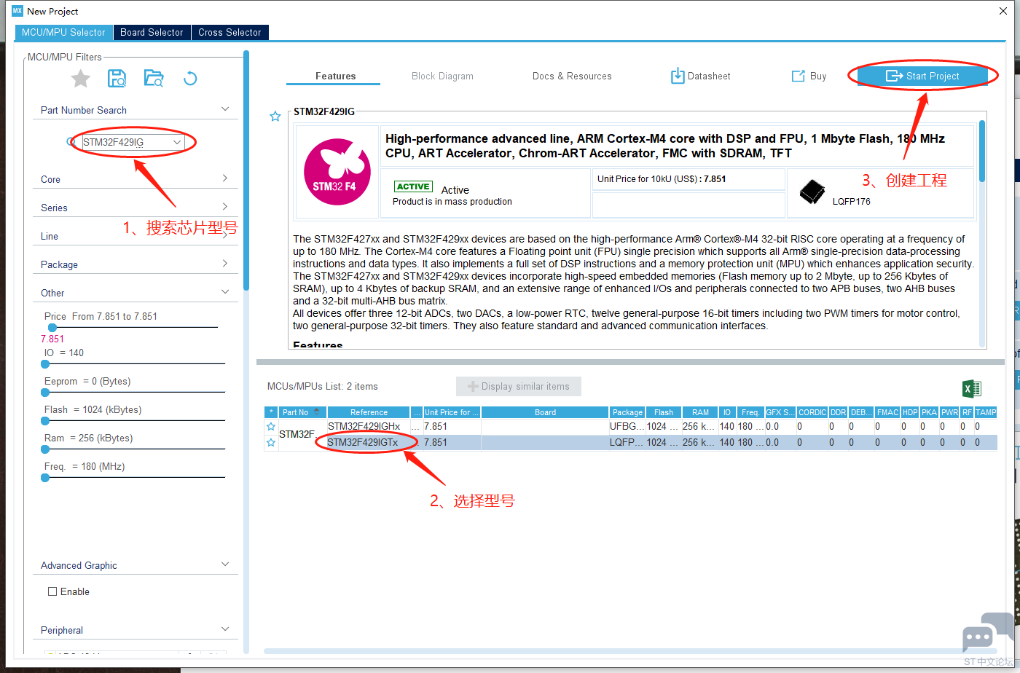This screenshot has width=1020, height=673.
Task: Export the MCU list to Excel
Action: [972, 388]
